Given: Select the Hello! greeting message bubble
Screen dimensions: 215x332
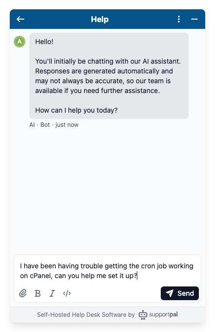Looking at the screenshot, I should pos(109,76).
